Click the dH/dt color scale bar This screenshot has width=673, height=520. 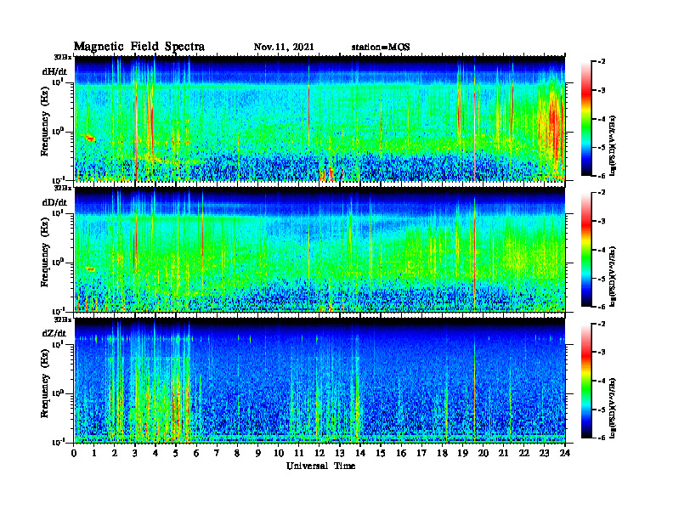(586, 119)
